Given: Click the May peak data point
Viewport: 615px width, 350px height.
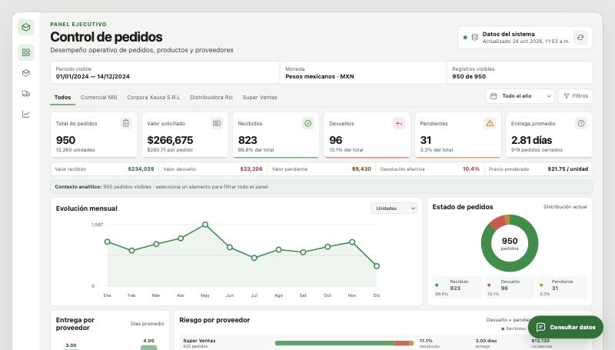Looking at the screenshot, I should [205, 225].
